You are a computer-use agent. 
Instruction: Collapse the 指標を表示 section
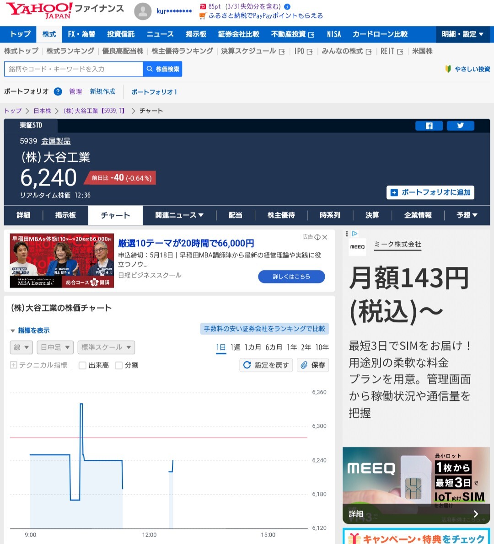click(30, 330)
